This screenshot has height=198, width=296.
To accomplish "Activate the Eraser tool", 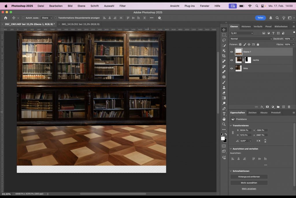I will click(x=224, y=93).
